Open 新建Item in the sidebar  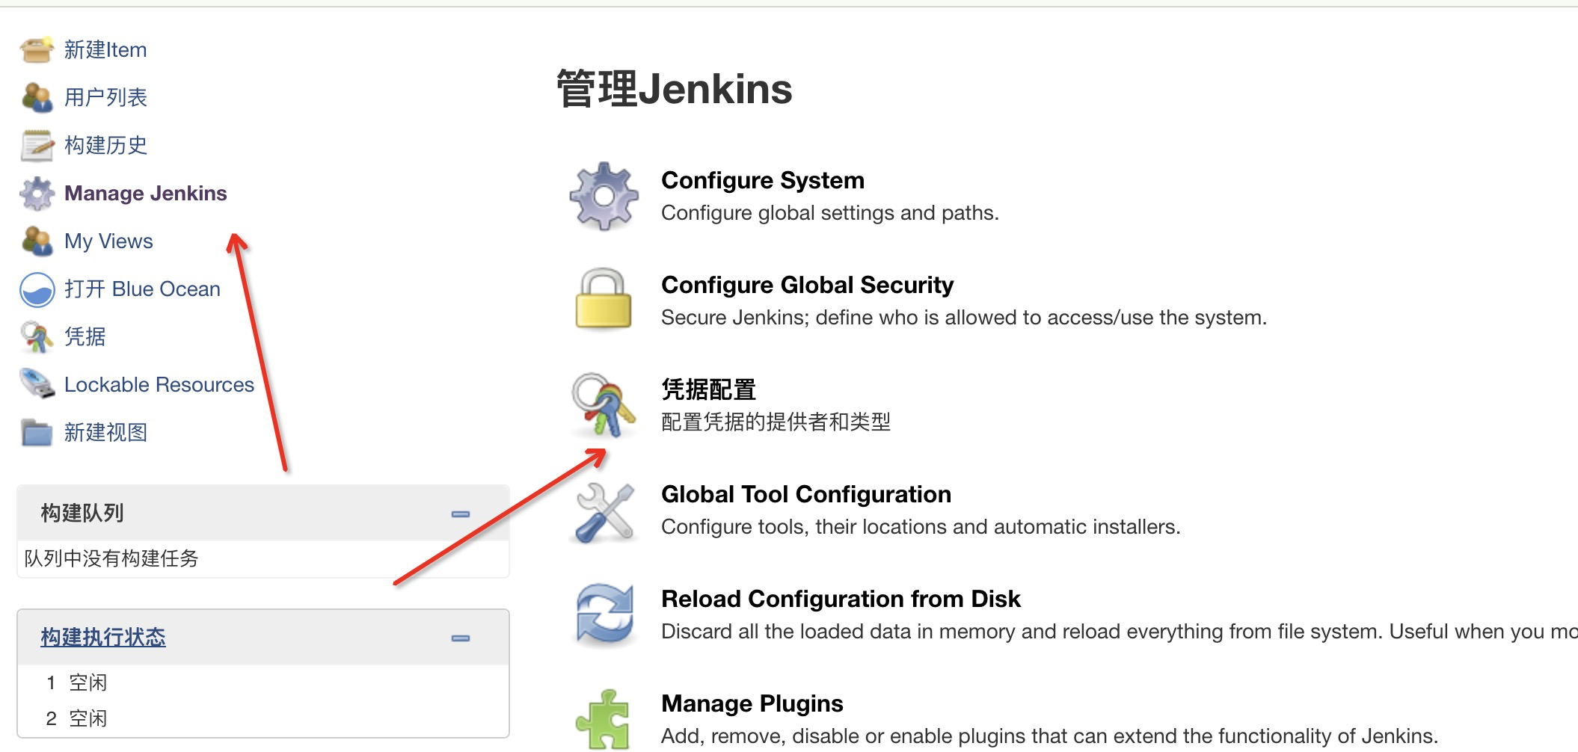[x=105, y=50]
